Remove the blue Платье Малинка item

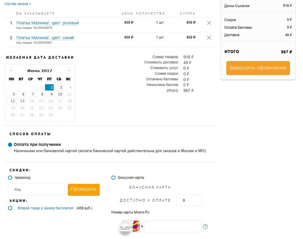pos(209,38)
